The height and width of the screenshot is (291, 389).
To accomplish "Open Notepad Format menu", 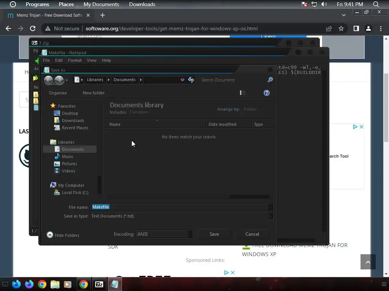I will tap(75, 60).
